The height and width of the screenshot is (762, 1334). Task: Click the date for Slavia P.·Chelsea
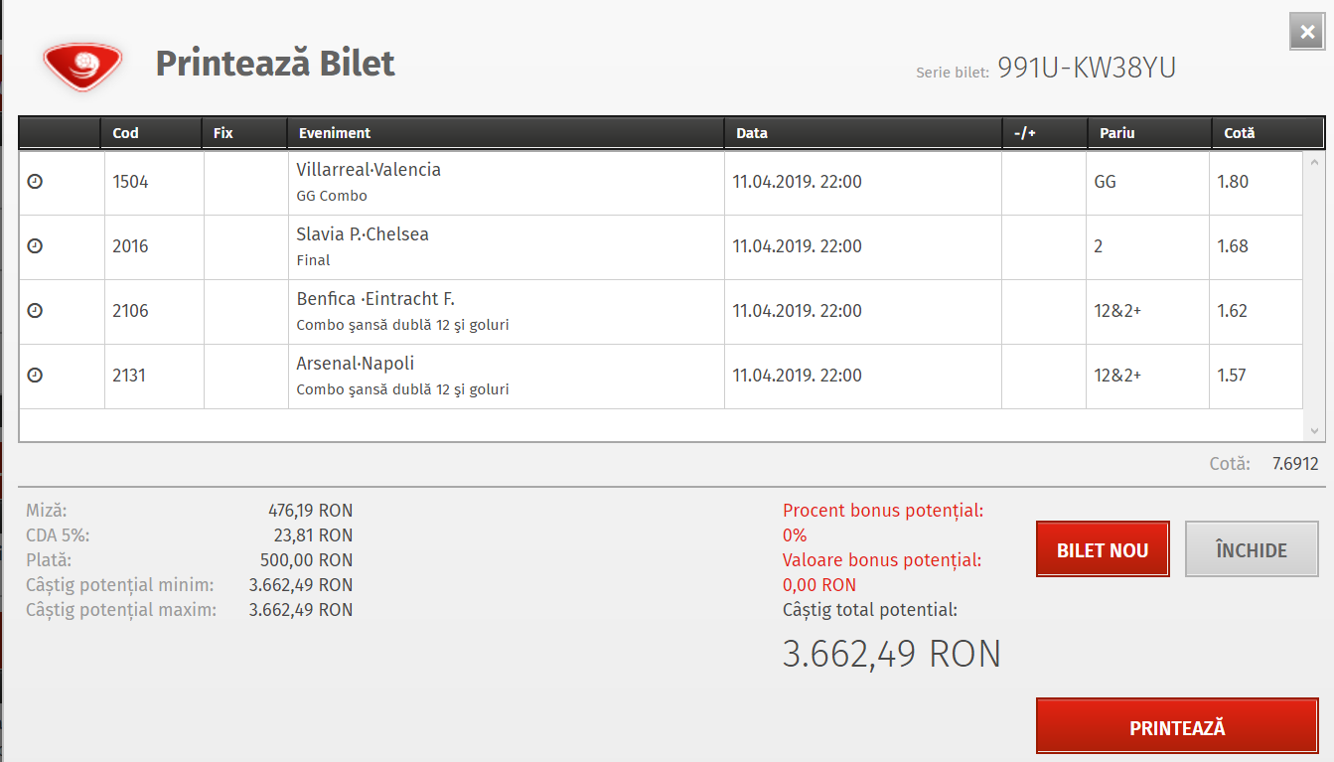pos(797,246)
